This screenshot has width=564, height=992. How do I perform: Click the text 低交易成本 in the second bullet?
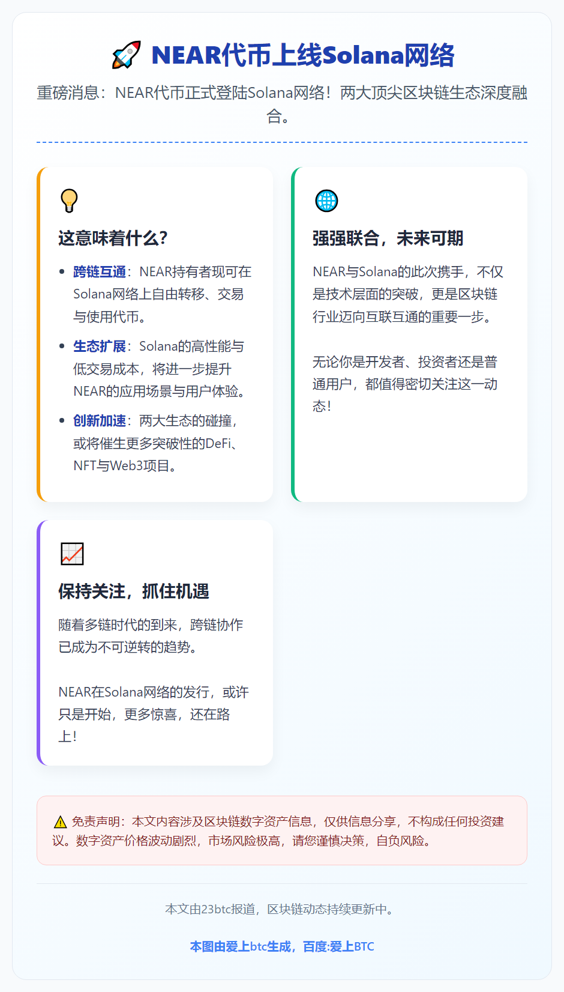pyautogui.click(x=106, y=369)
